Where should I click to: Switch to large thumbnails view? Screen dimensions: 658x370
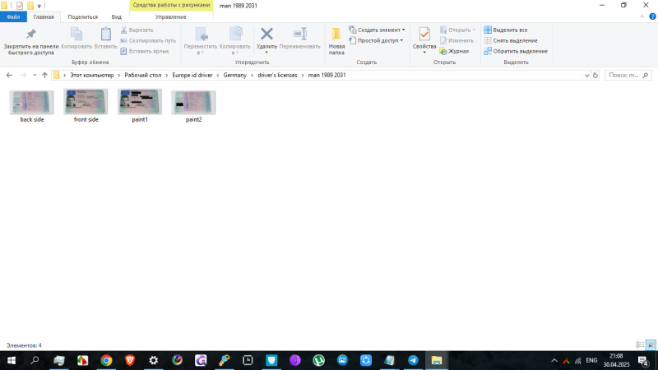point(651,345)
